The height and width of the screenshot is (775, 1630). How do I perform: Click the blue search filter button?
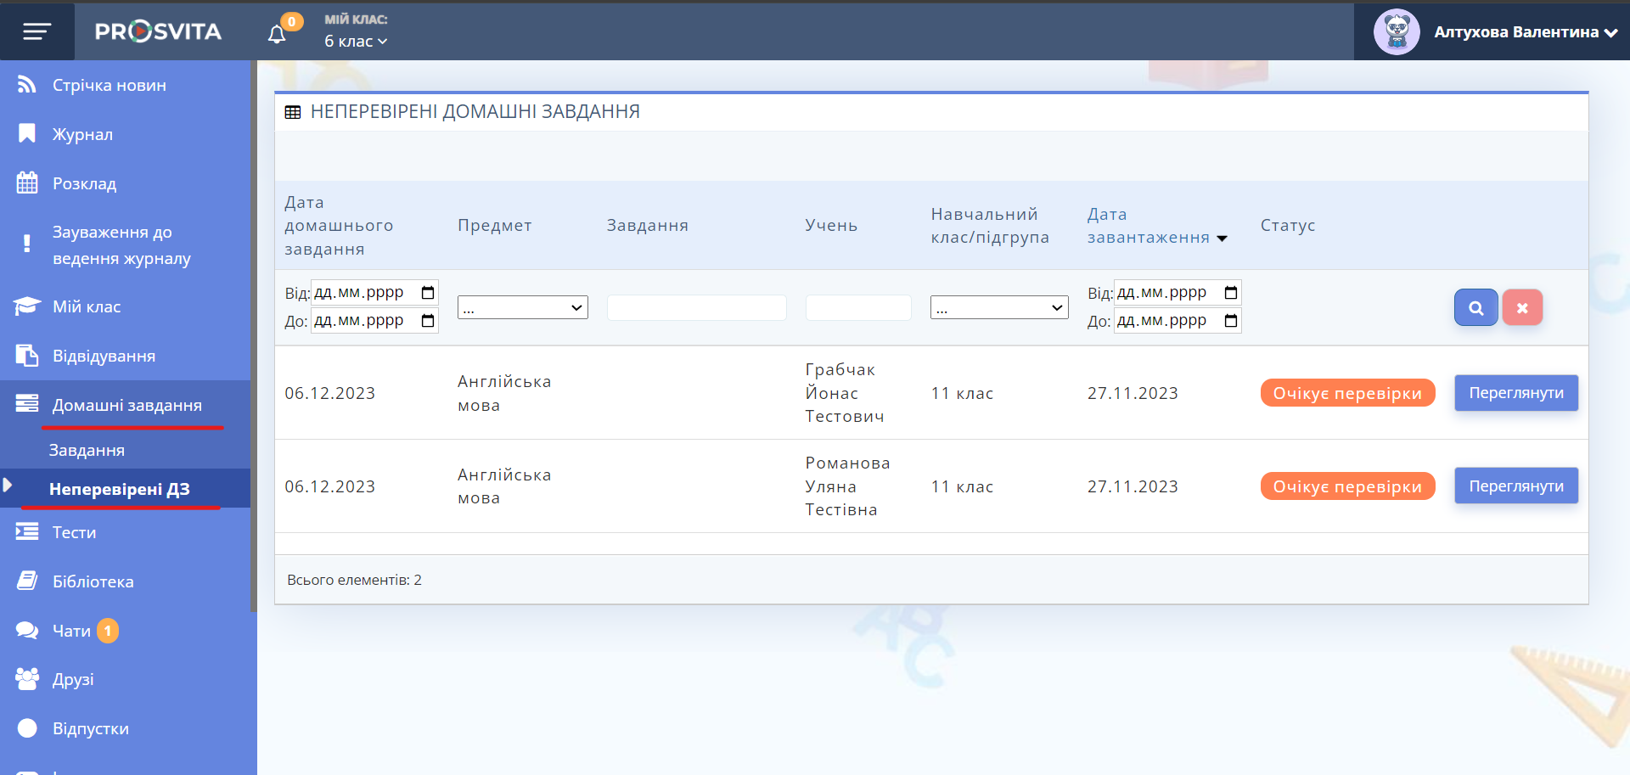click(1475, 308)
